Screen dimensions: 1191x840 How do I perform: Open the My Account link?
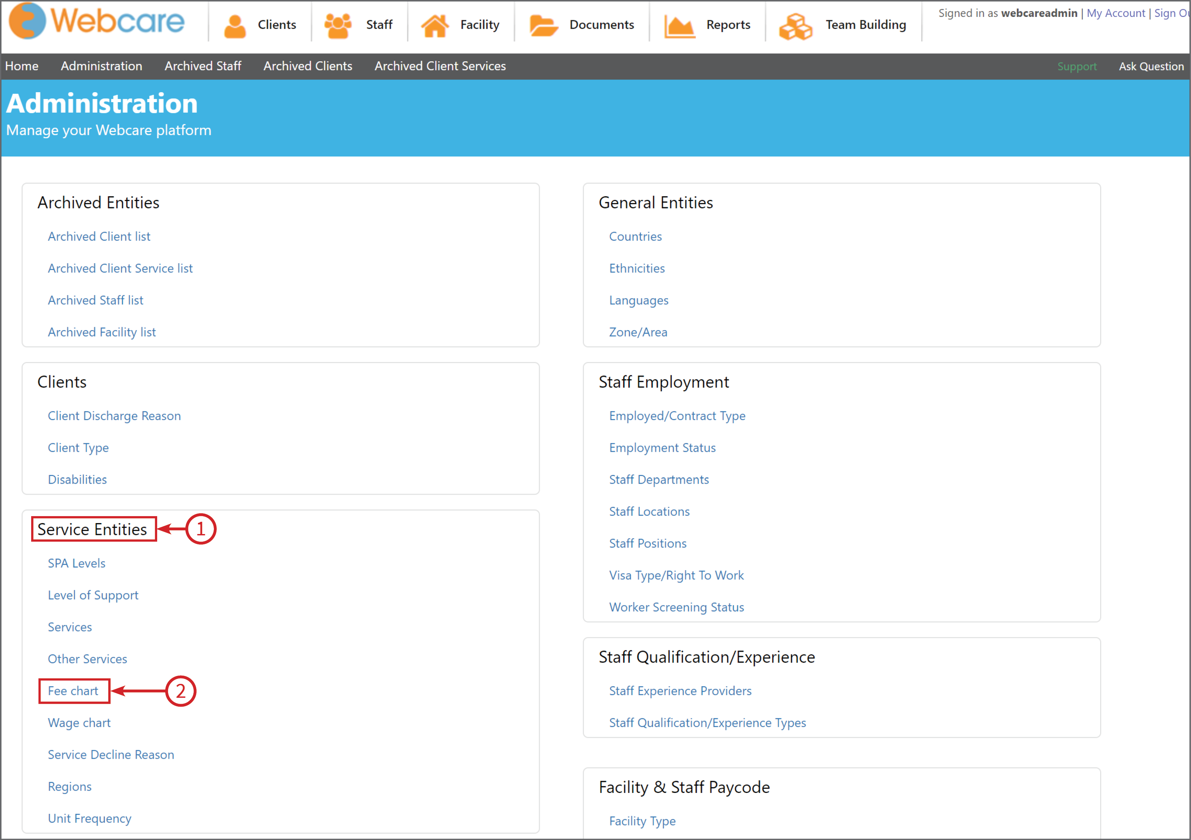click(1115, 13)
